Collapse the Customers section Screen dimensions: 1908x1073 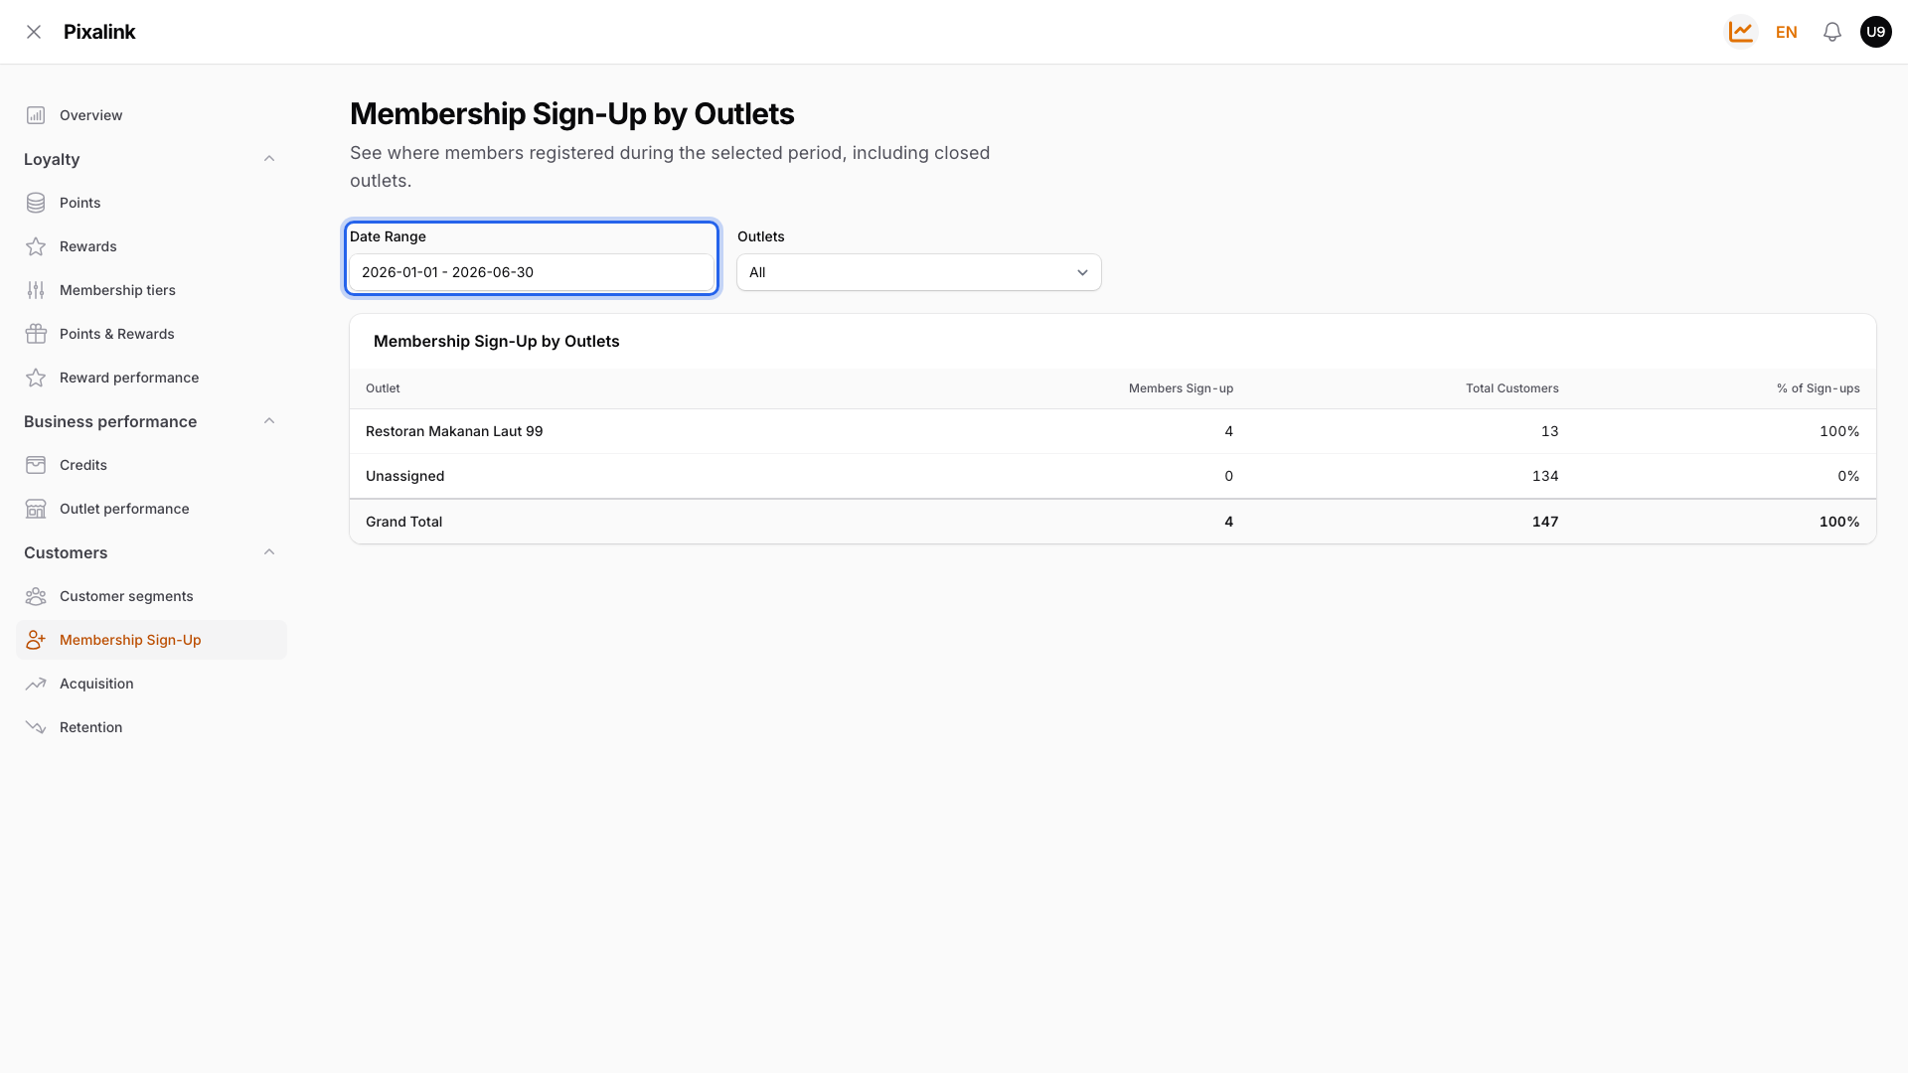(268, 552)
